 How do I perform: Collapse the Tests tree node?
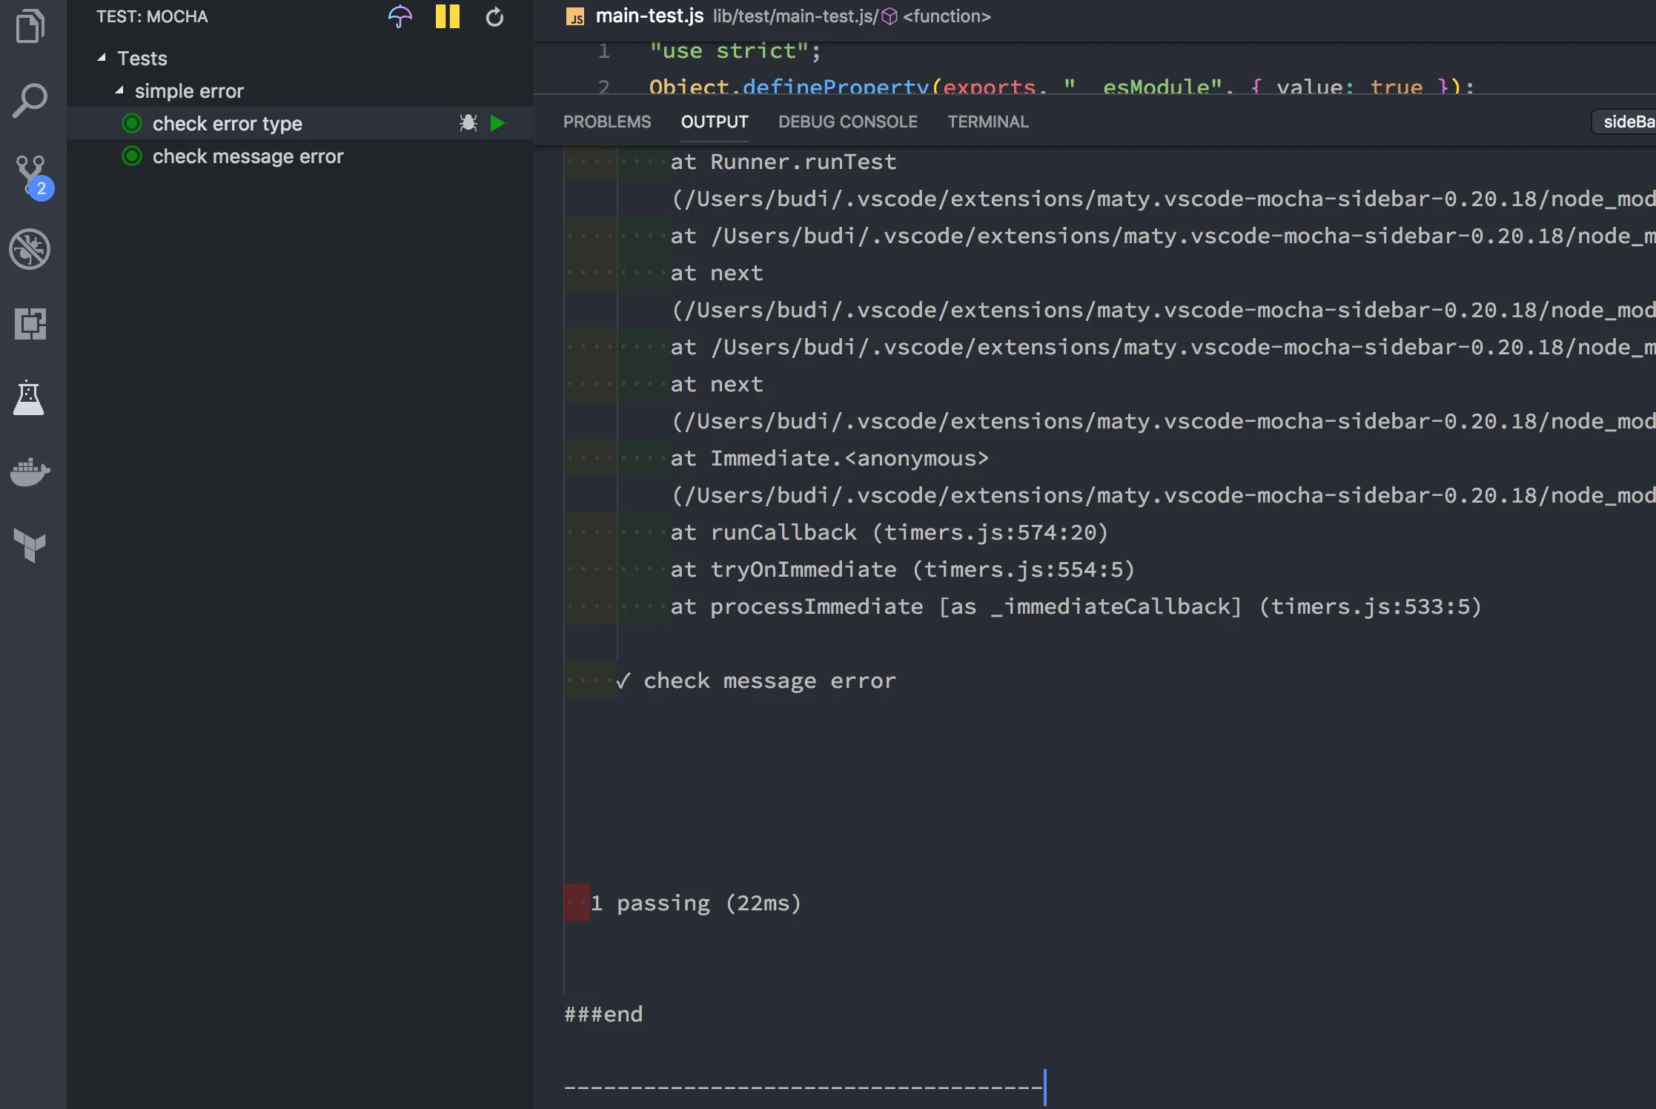tap(102, 58)
